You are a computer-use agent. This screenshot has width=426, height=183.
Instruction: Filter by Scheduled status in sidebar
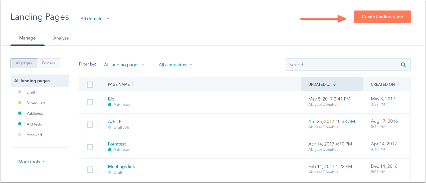pyautogui.click(x=36, y=103)
